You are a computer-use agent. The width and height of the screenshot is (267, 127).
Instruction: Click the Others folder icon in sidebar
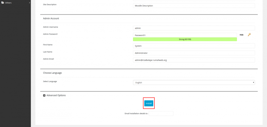pos(3,3)
